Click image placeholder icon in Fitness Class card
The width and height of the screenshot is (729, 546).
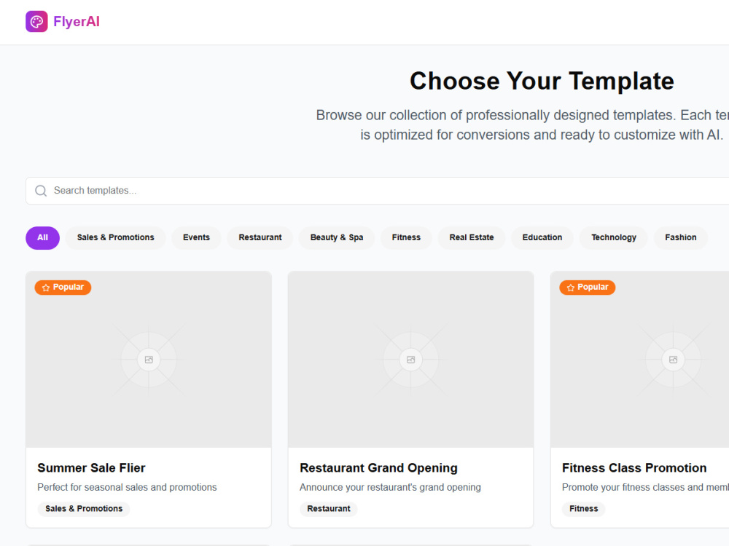tap(673, 360)
